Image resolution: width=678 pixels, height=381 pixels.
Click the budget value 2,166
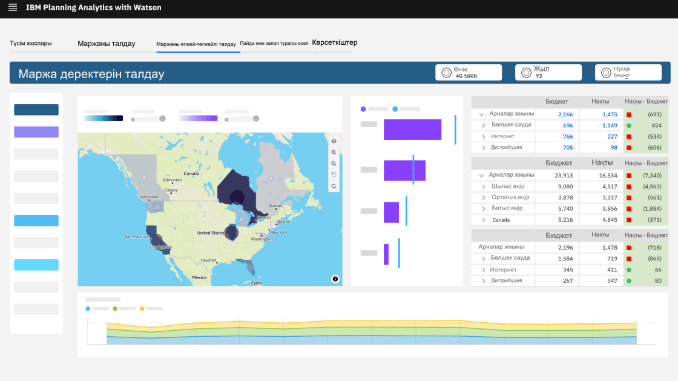(x=565, y=114)
